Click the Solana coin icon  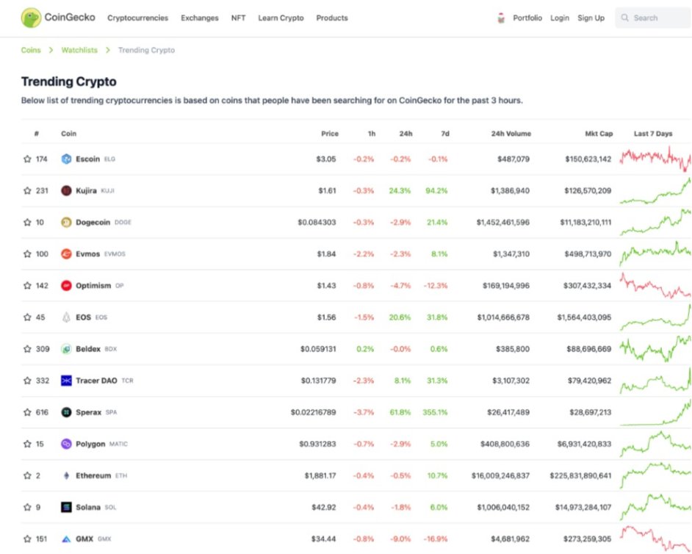67,507
